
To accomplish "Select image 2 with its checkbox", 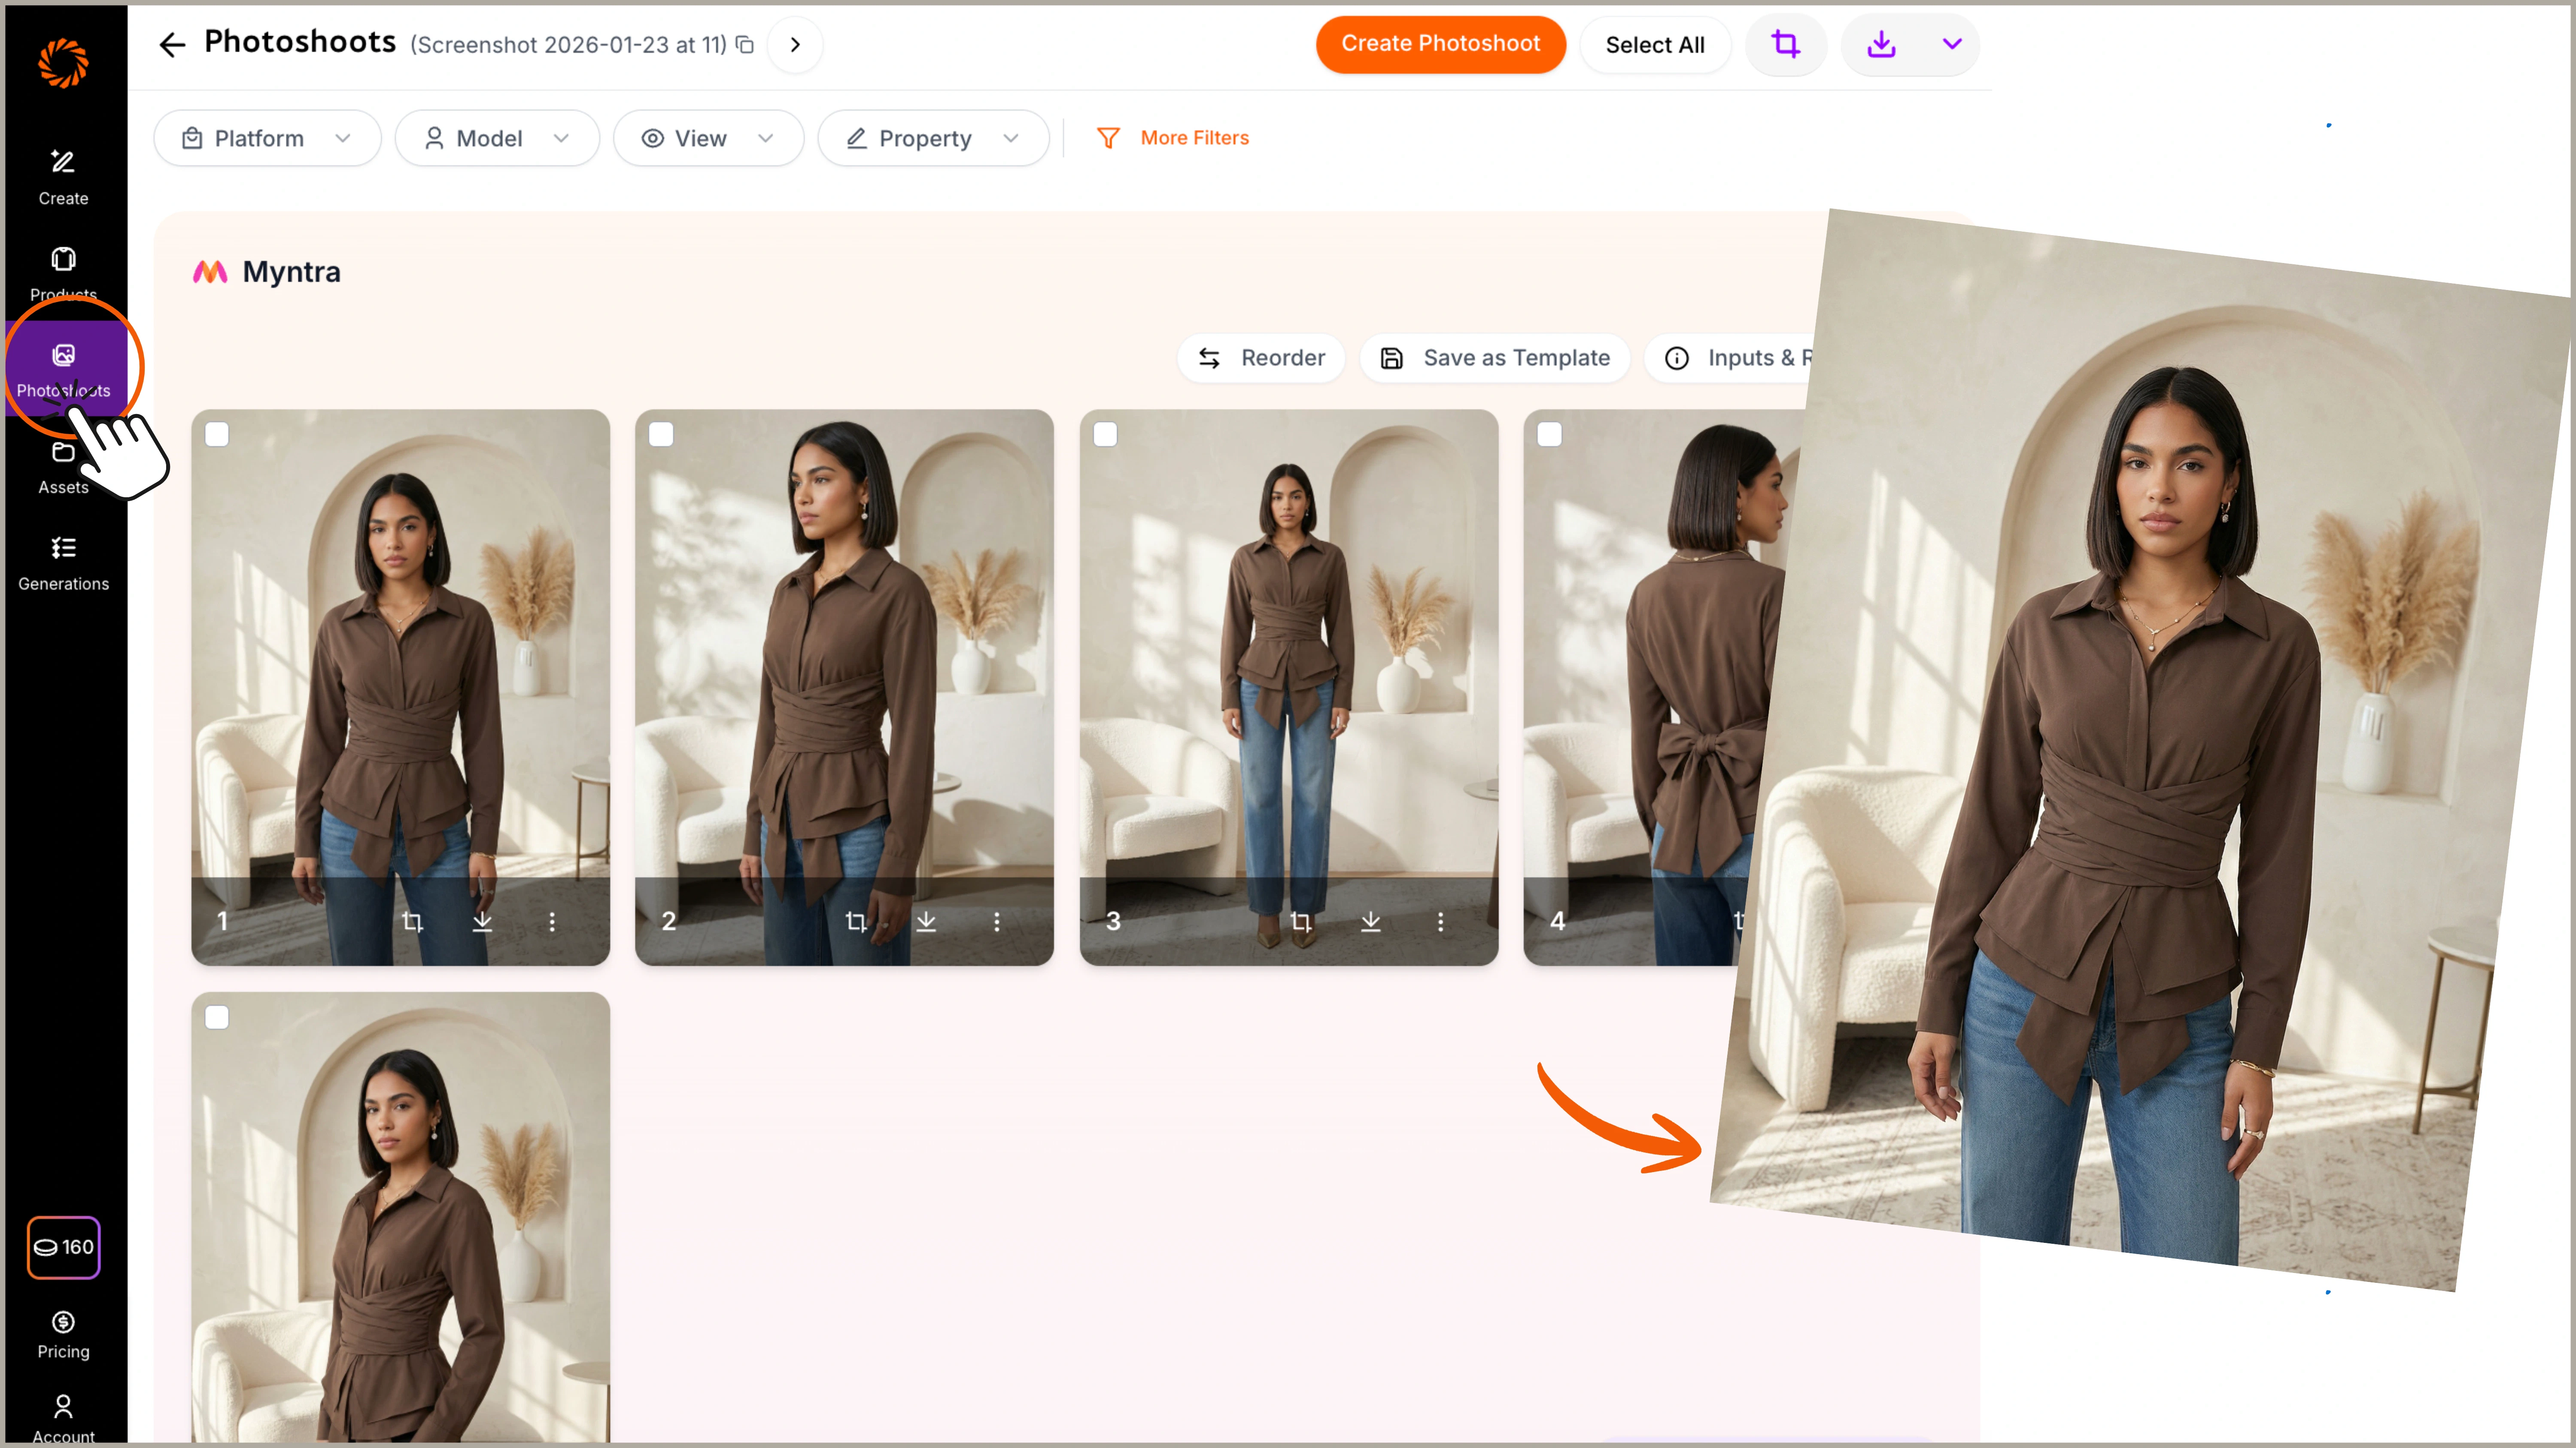I will pos(661,435).
